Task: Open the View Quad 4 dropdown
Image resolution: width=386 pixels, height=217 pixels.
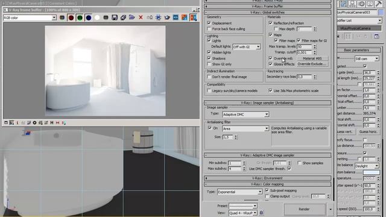Action: point(243,213)
